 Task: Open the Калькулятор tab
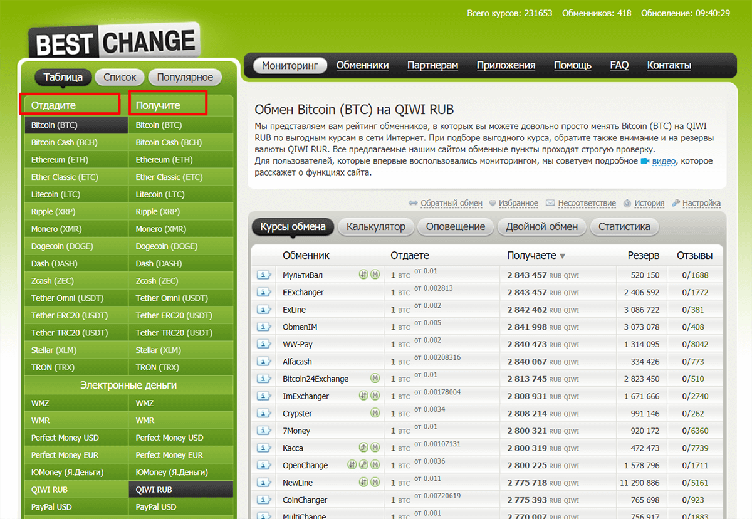click(376, 227)
